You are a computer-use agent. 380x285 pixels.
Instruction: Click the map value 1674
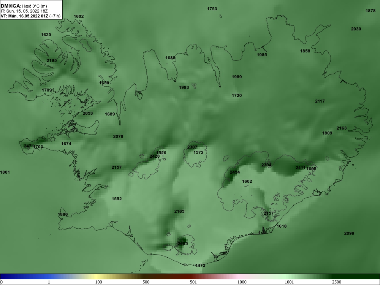[x=66, y=144]
